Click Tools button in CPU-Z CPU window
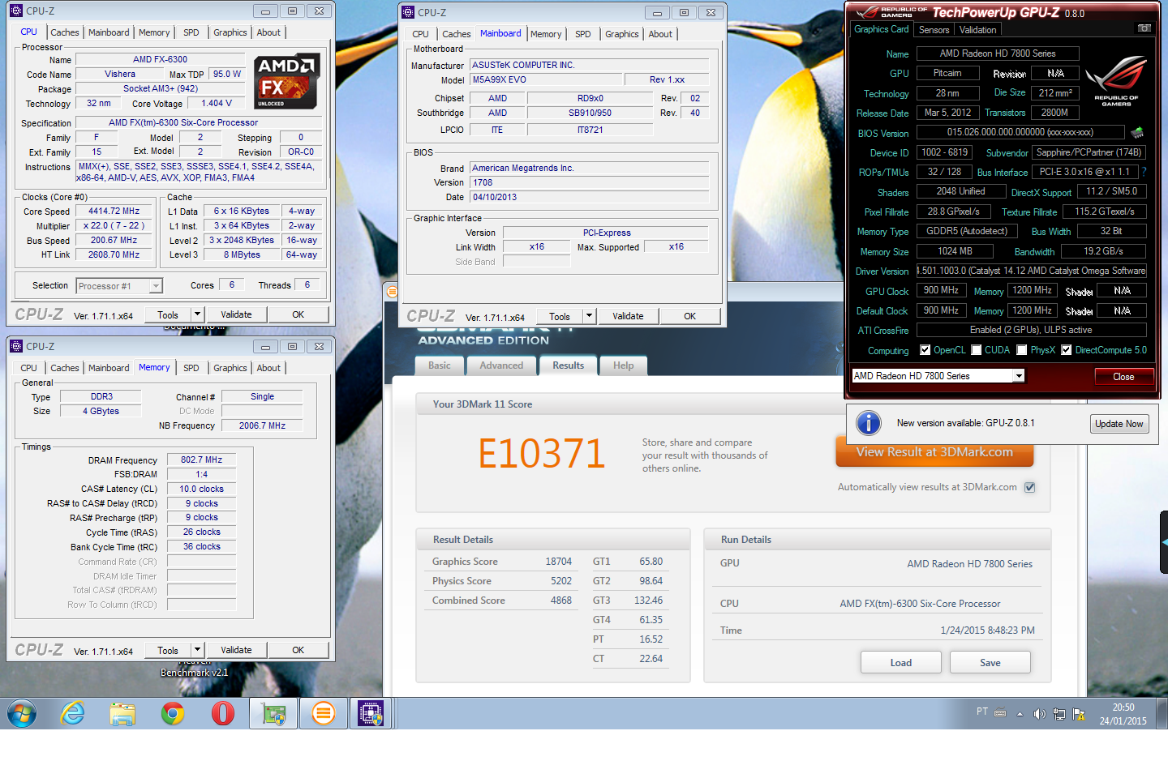Image resolution: width=1168 pixels, height=778 pixels. click(168, 314)
